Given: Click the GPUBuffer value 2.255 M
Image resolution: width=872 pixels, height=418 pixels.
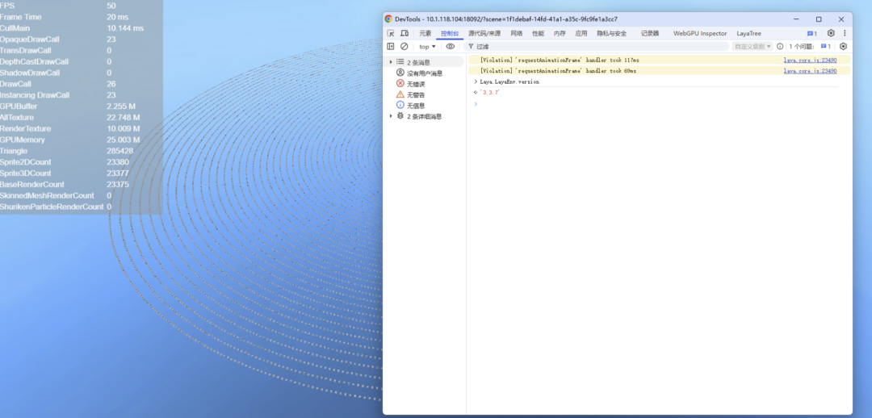Looking at the screenshot, I should tap(121, 107).
